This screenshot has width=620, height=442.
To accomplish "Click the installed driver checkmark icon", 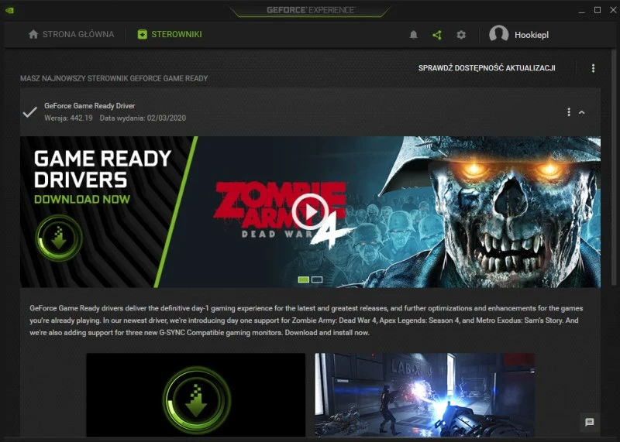I will pos(30,112).
